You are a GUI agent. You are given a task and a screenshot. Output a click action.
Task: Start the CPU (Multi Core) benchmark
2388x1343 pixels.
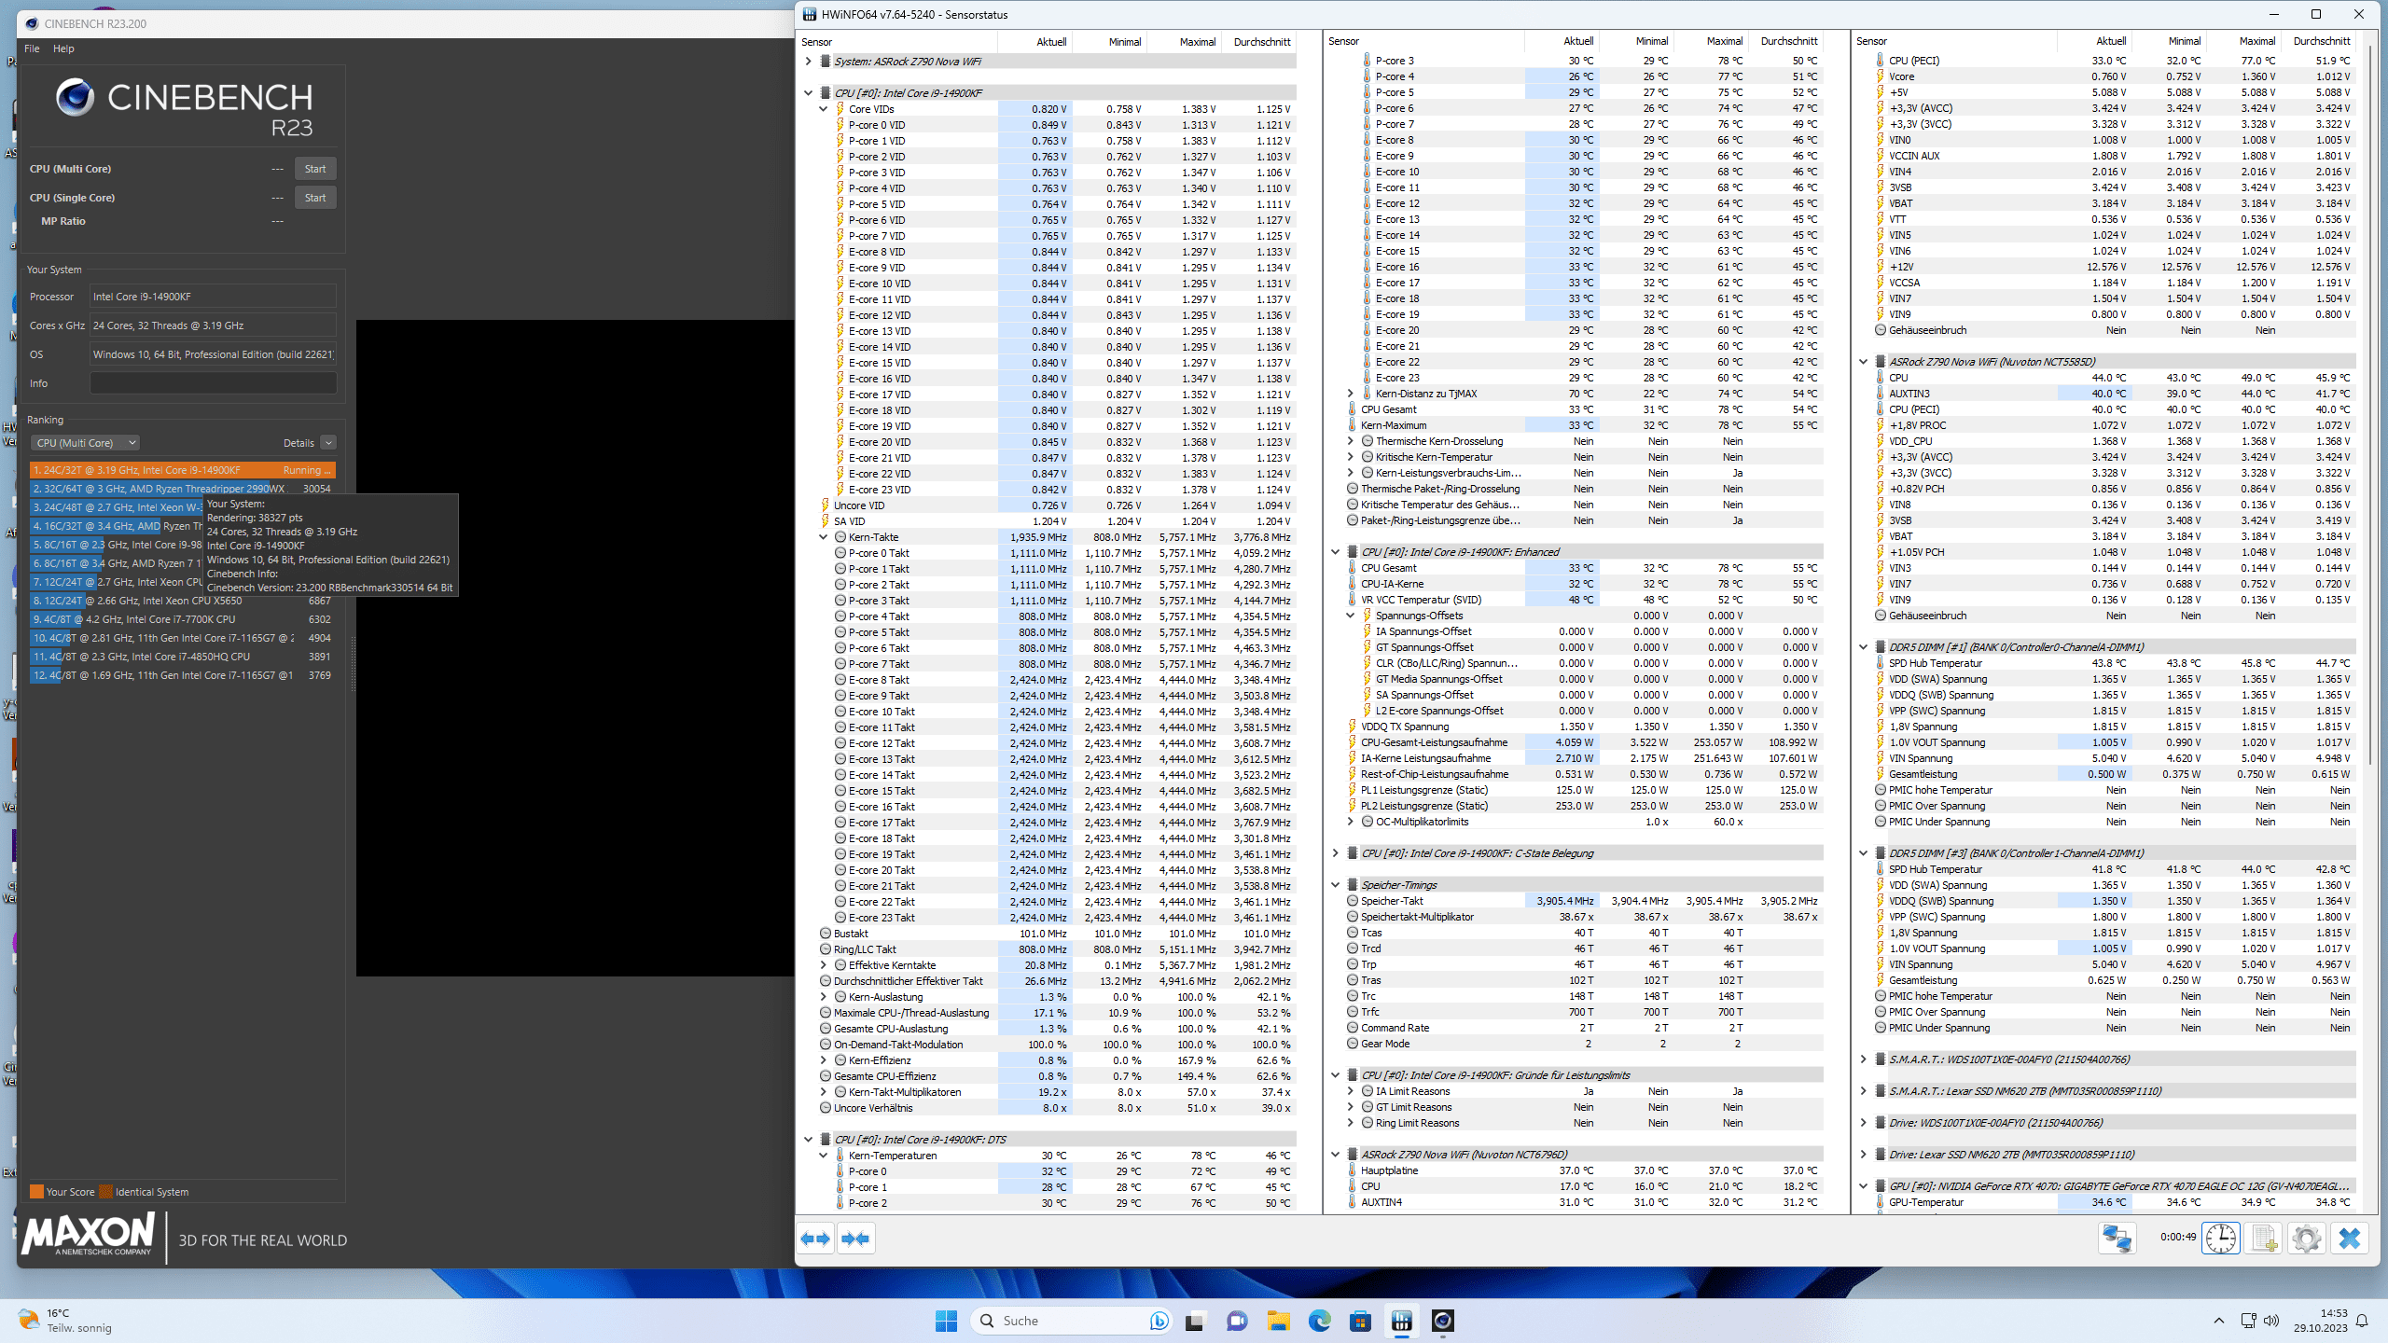[315, 169]
